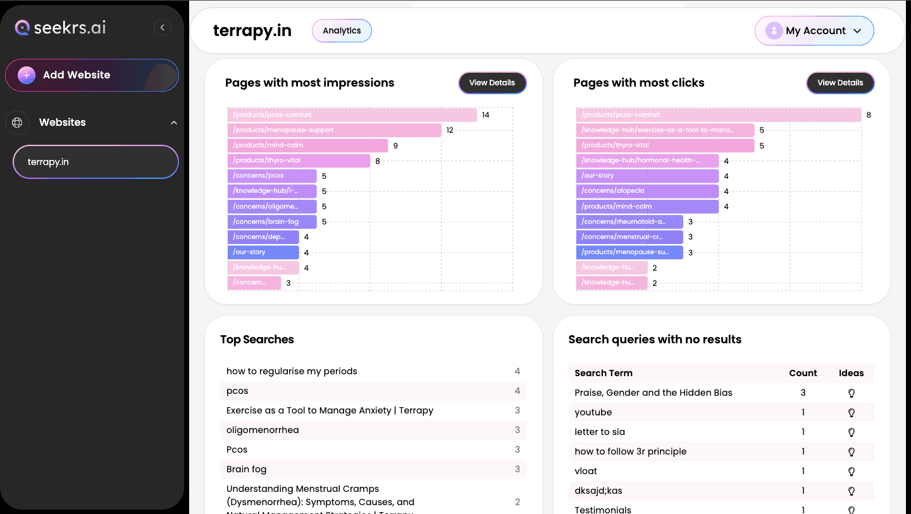Select 'how to regularise my periods' search
Image resolution: width=911 pixels, height=514 pixels.
tap(373, 371)
